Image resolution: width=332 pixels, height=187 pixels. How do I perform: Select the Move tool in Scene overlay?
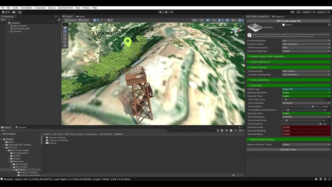(x=65, y=31)
